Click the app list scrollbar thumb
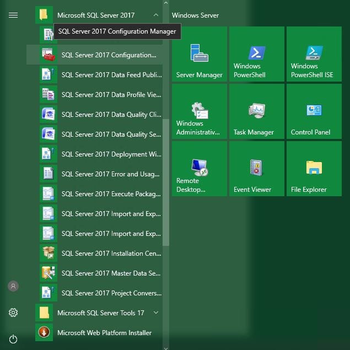Image resolution: width=350 pixels, height=350 pixels. (x=166, y=182)
